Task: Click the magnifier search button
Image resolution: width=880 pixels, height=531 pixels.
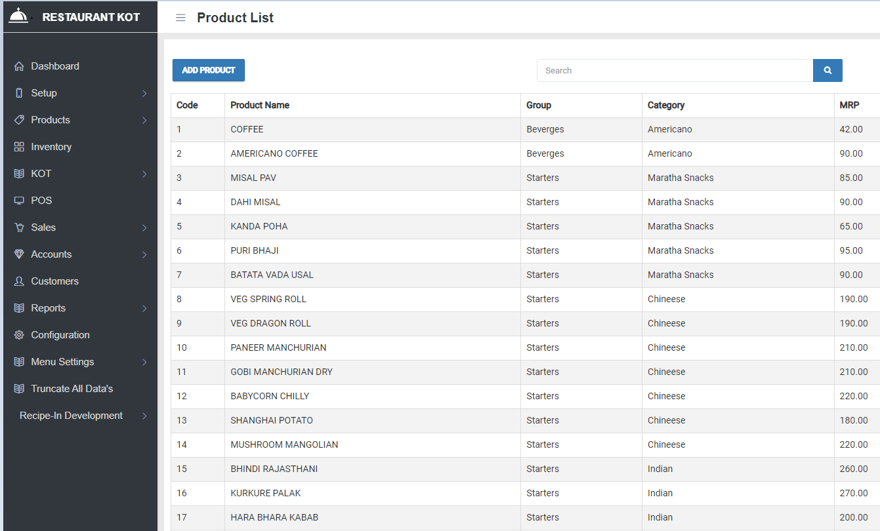Action: (x=828, y=70)
